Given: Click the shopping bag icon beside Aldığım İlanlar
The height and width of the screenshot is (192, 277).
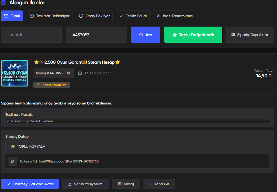Looking at the screenshot, I should (x=4, y=2).
